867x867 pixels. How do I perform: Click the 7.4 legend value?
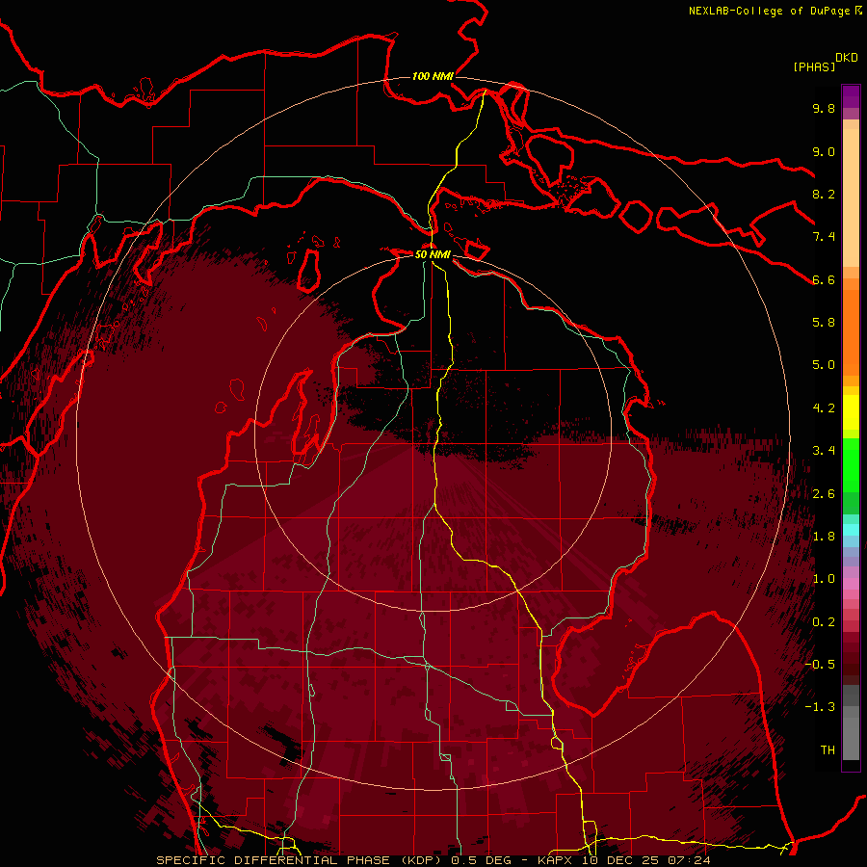coord(824,237)
